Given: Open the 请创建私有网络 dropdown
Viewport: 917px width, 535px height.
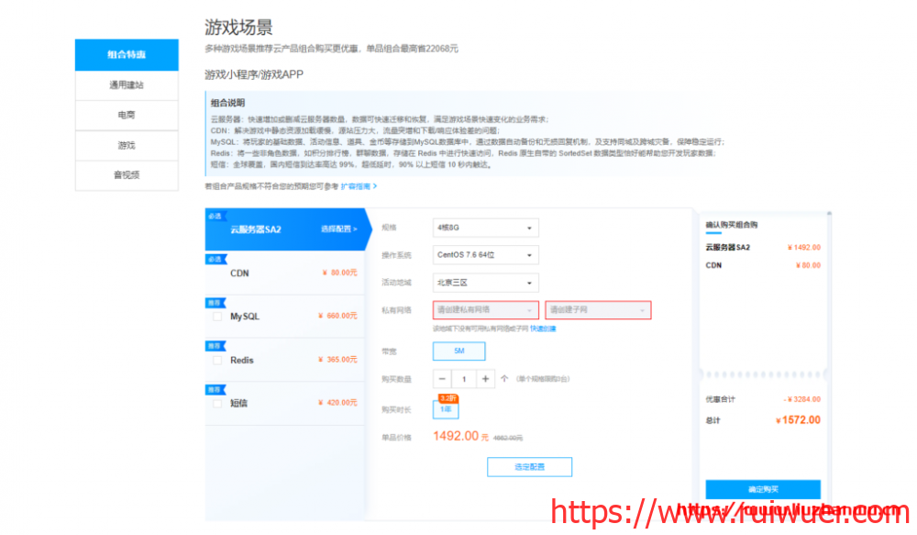Looking at the screenshot, I should tap(485, 310).
